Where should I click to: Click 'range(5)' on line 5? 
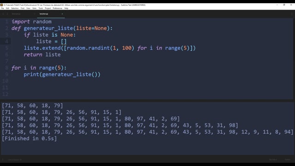(177, 48)
